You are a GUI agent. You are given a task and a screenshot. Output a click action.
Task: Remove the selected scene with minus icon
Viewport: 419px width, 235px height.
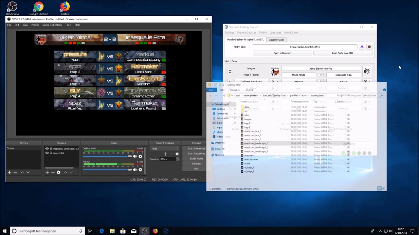coord(15,172)
